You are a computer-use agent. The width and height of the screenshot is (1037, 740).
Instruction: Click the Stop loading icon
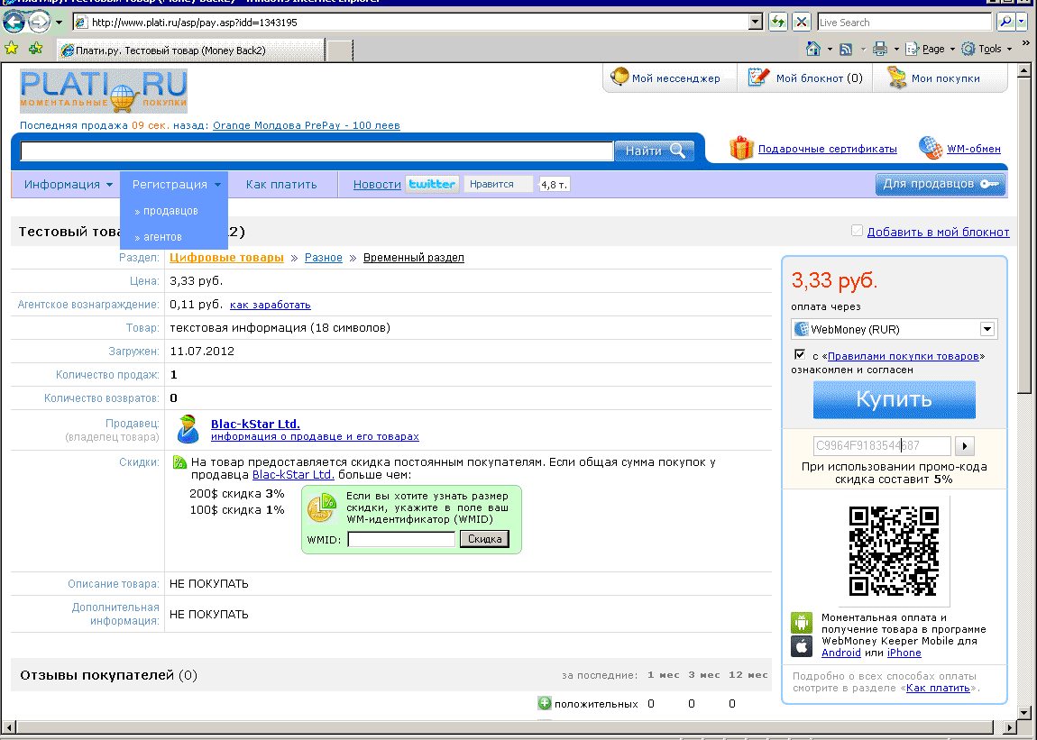click(801, 22)
